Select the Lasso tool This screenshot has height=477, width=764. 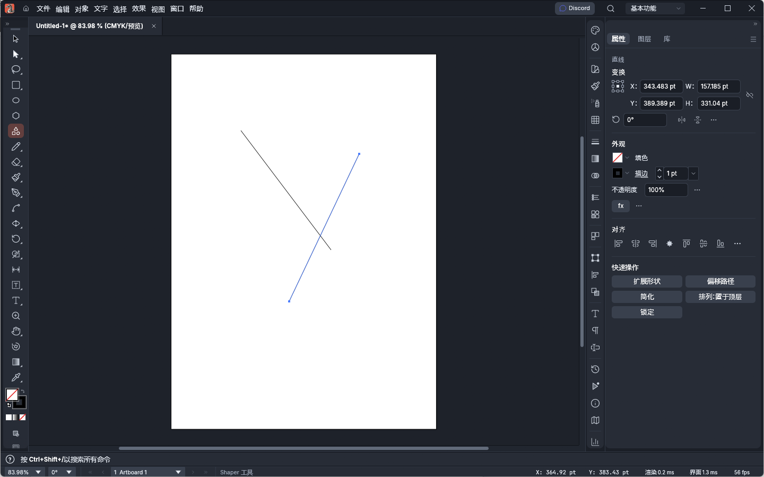[x=16, y=70]
